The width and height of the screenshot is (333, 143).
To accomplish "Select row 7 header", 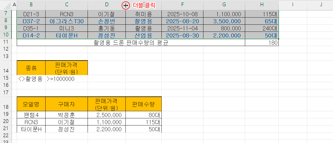I will pyautogui.click(x=5, y=14).
